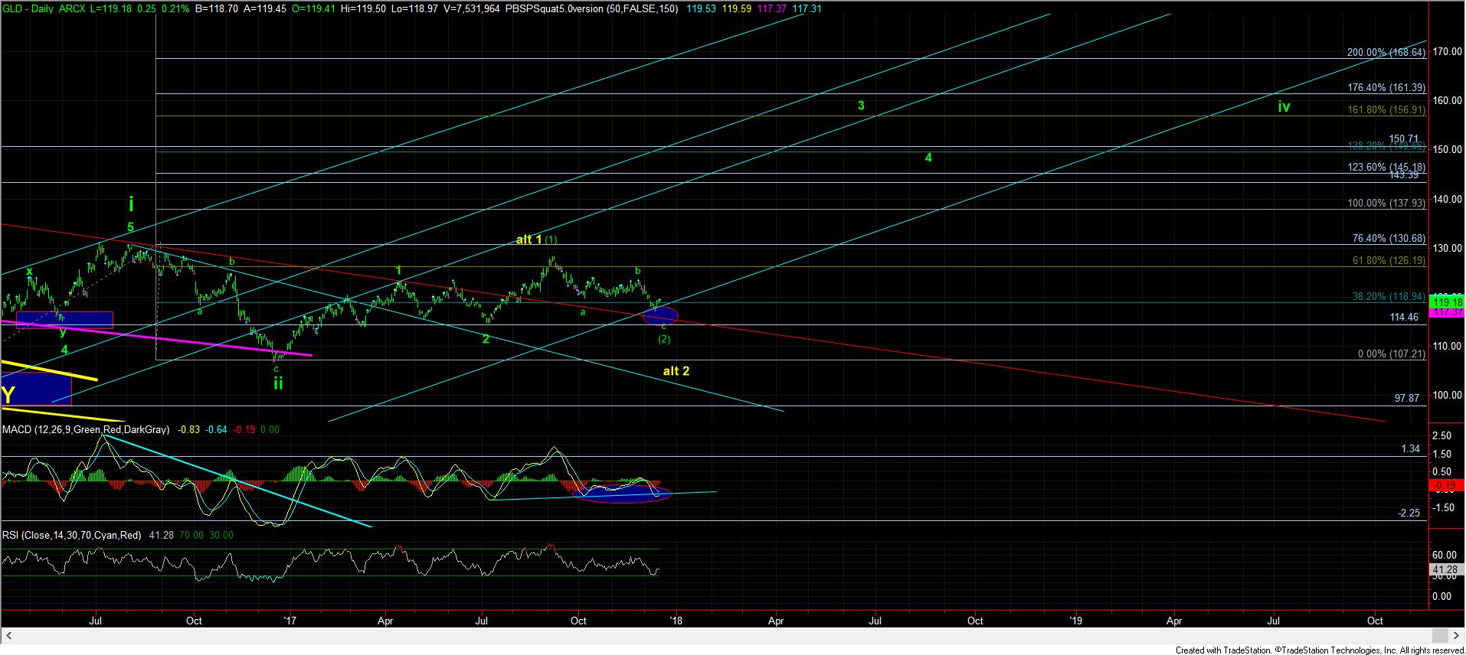1466x655 pixels.
Task: Click the green '5' wave label
Action: tap(130, 227)
